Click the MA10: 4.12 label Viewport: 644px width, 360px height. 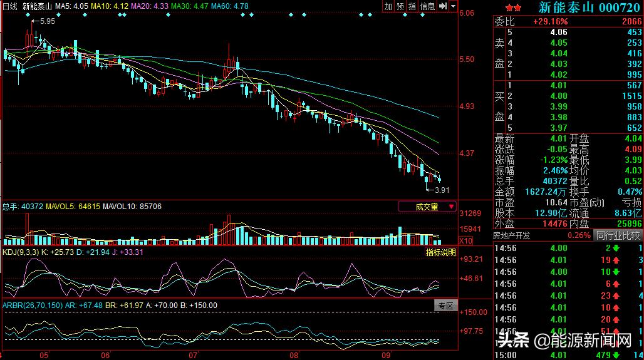[x=109, y=6]
